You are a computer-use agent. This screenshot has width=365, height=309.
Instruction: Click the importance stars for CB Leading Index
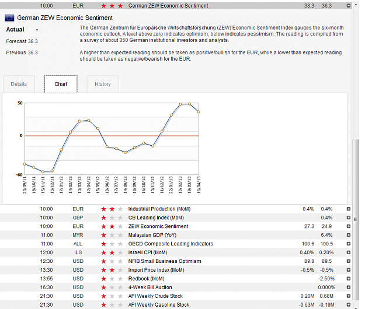point(112,217)
